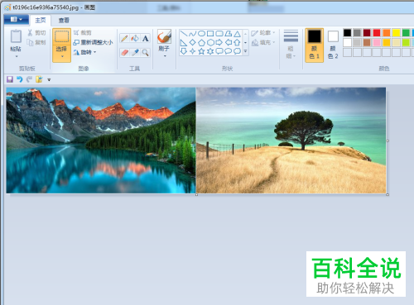The height and width of the screenshot is (305, 414).
Task: Expand the Select (选择) dropdown arrow
Action: pyautogui.click(x=62, y=56)
